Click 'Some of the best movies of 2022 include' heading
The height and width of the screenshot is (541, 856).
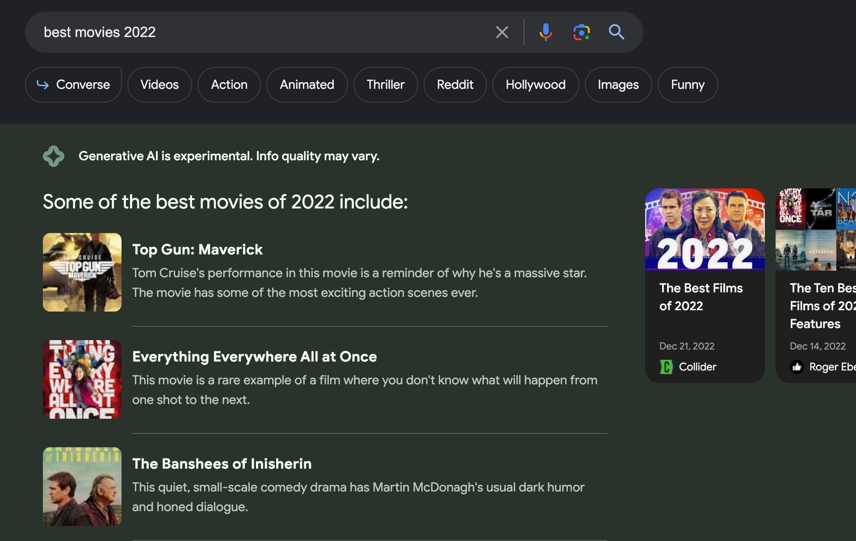point(225,202)
